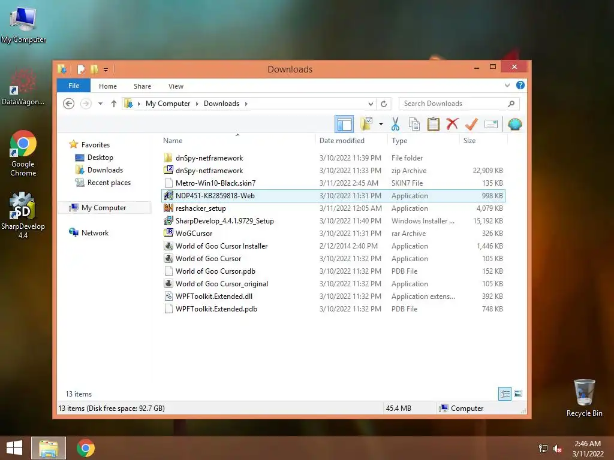This screenshot has width=614, height=460.
Task: Click the Copy documents icon
Action: tap(414, 124)
